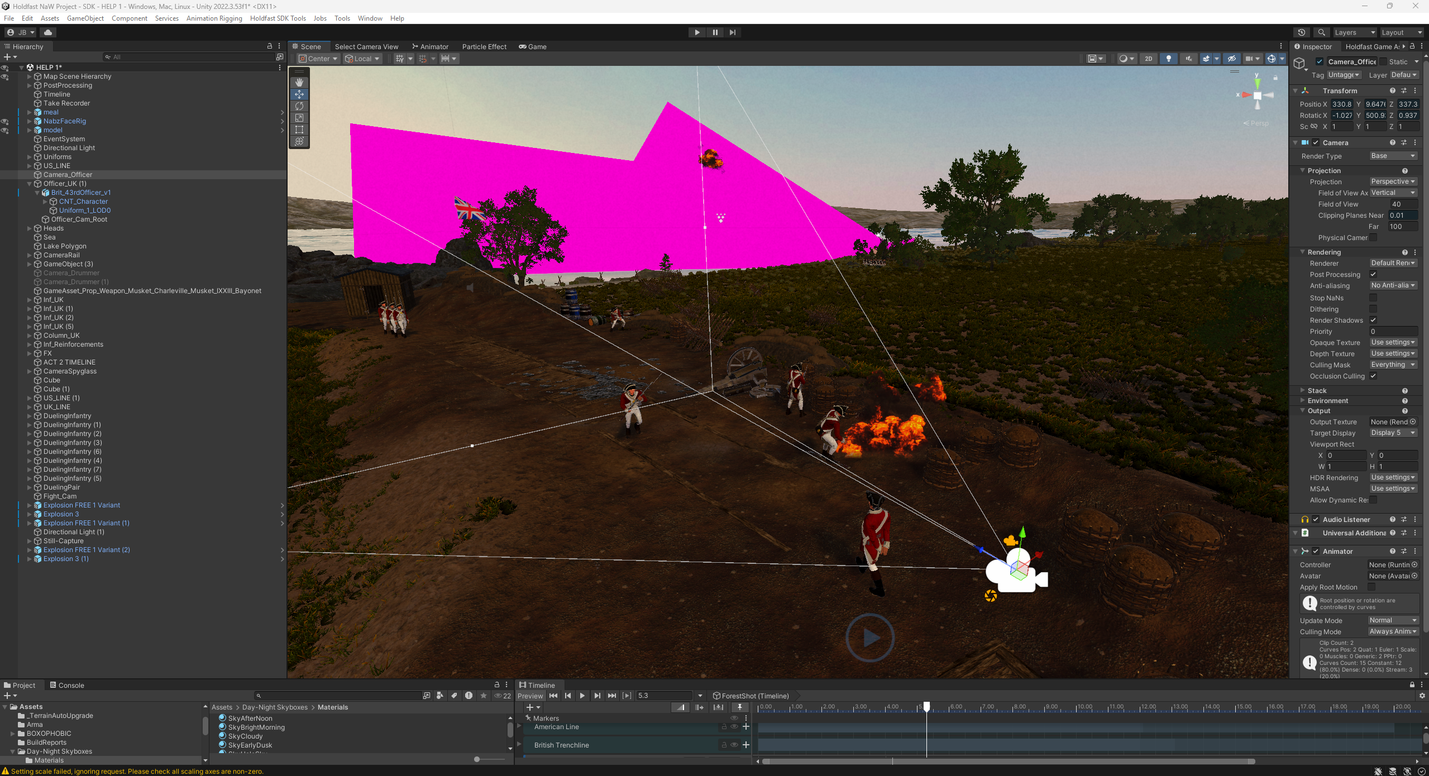1429x776 pixels.
Task: Switch to the Animator tab
Action: (x=430, y=46)
